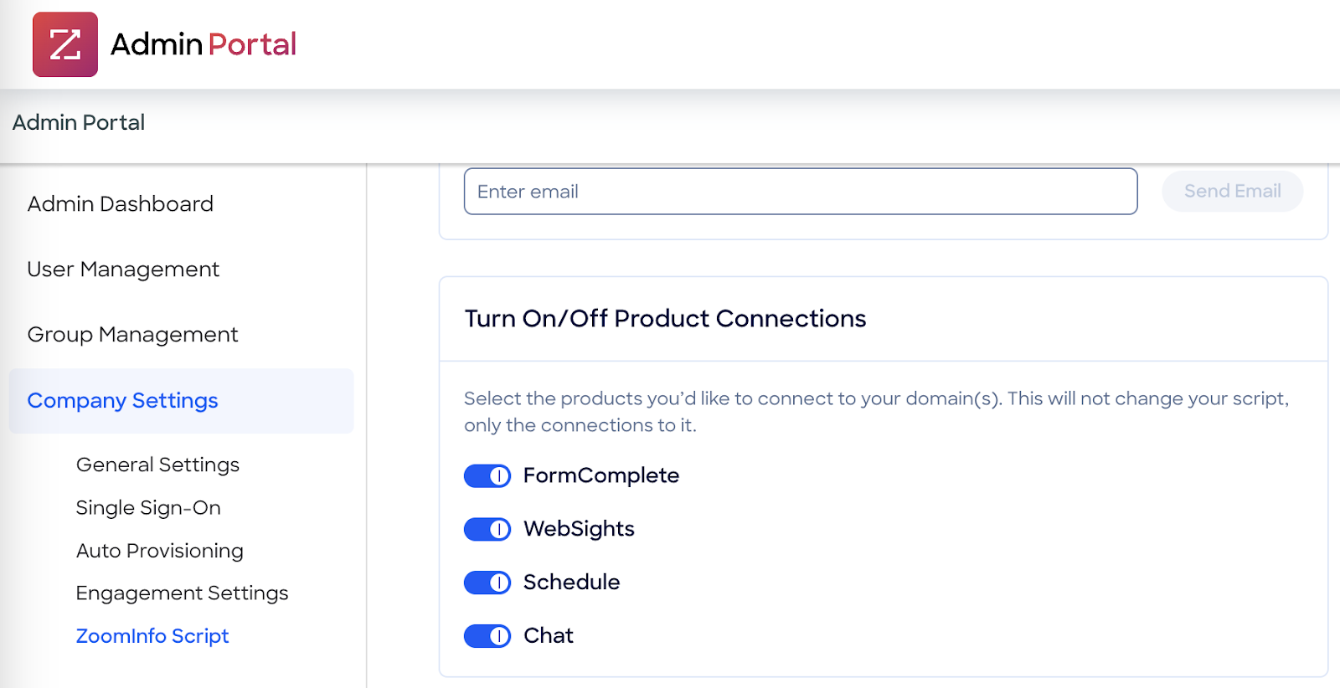
Task: Select General Settings submenu item
Action: (x=157, y=465)
